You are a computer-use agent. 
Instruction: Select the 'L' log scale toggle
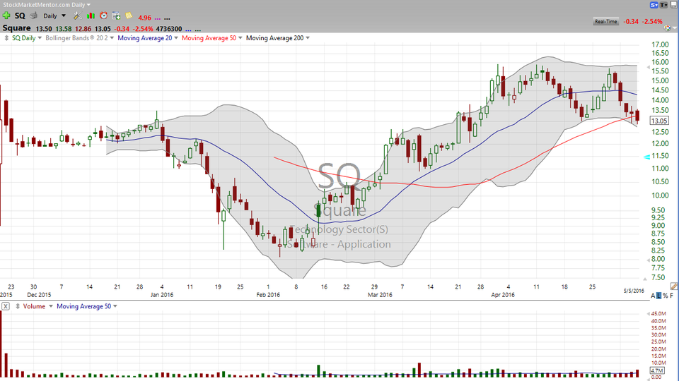(658, 296)
